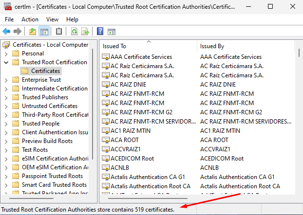Click the Export List toolbar icon
Viewport: 303px width, 215px height.
tap(85, 31)
